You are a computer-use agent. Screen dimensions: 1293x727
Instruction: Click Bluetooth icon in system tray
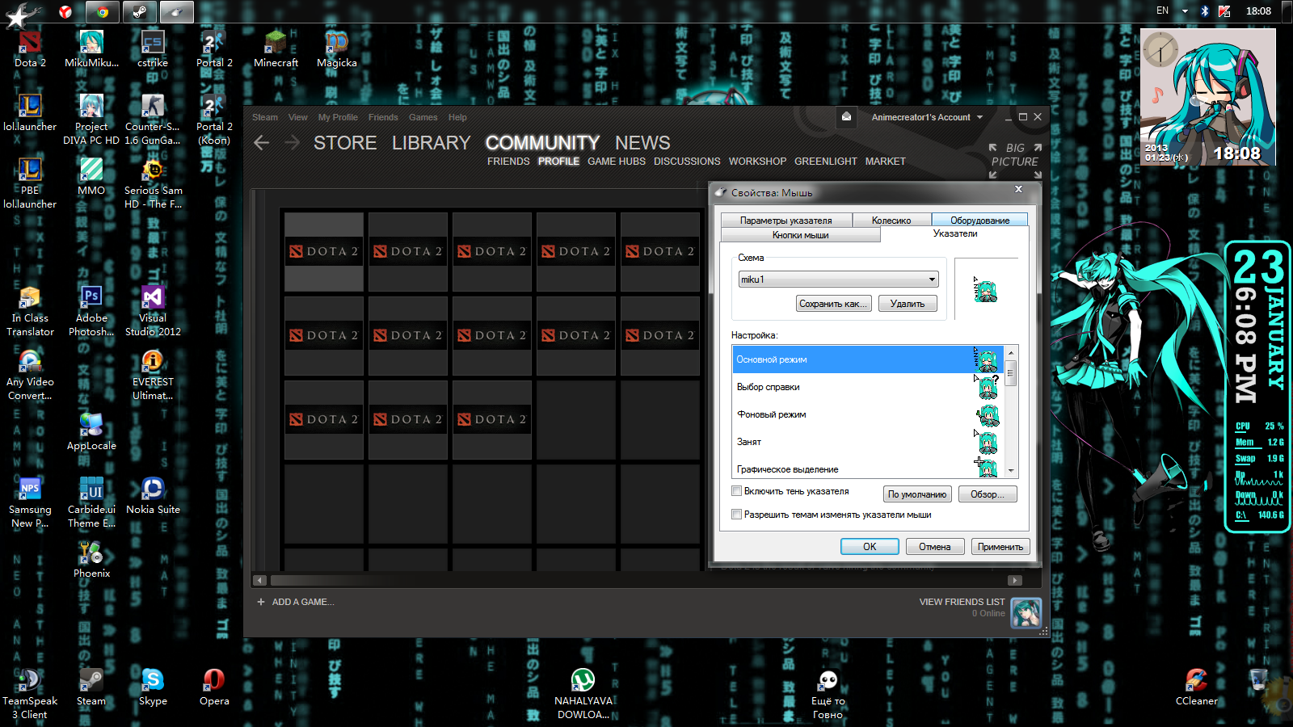click(1204, 11)
